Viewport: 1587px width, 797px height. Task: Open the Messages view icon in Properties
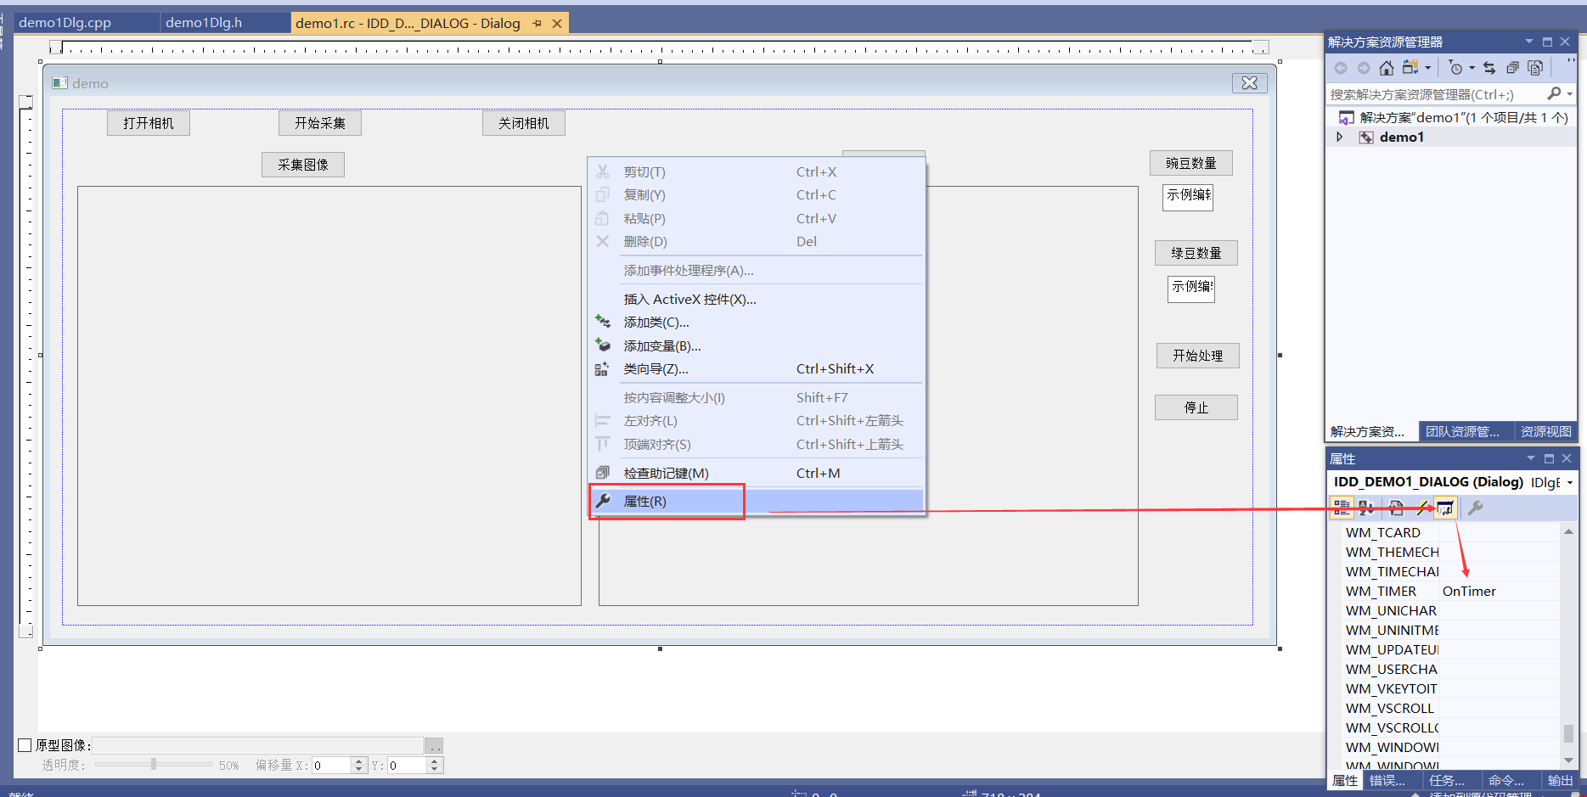click(1445, 508)
